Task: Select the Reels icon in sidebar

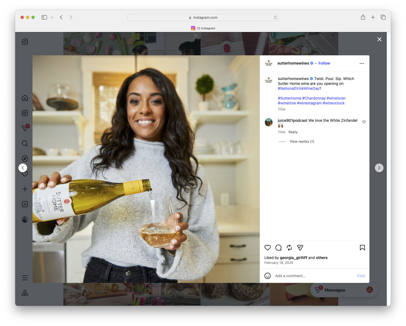Action: [x=25, y=113]
